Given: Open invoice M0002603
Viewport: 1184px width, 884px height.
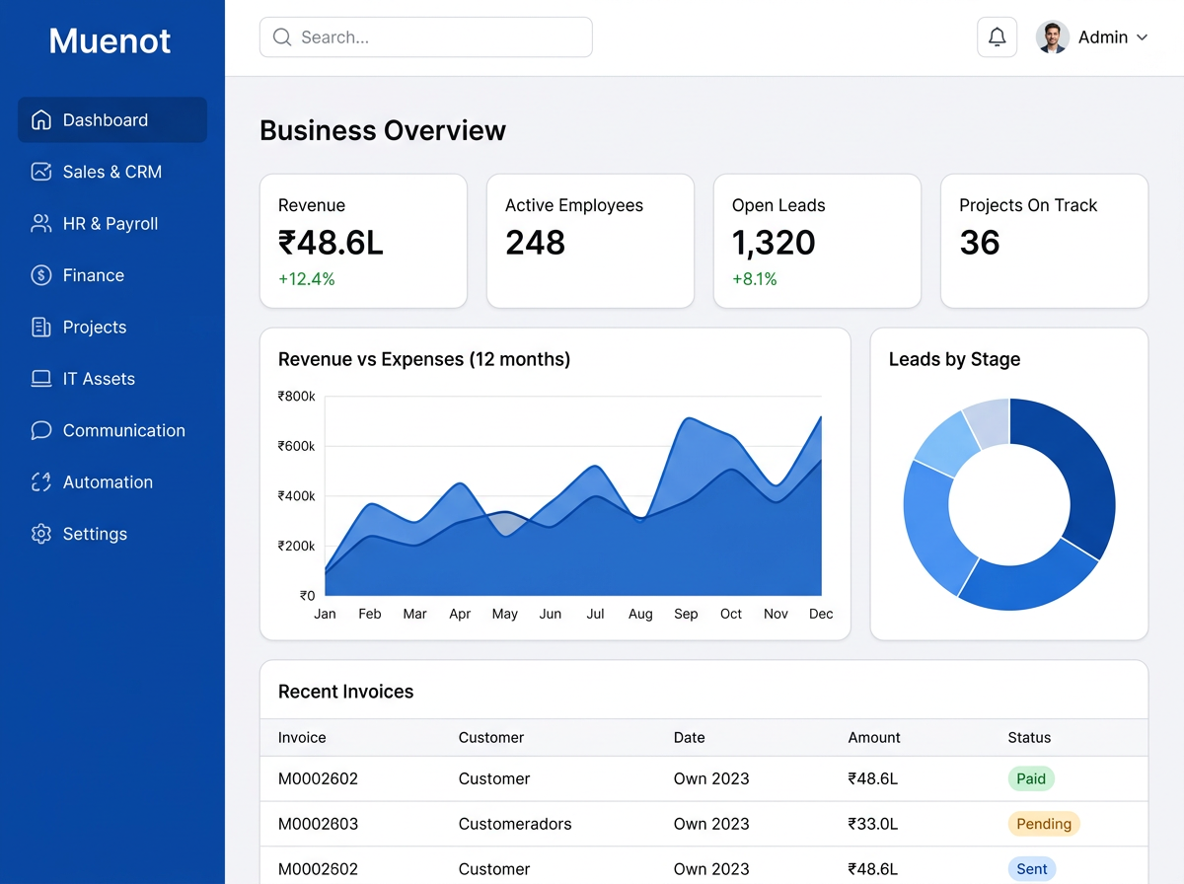Looking at the screenshot, I should click(318, 824).
